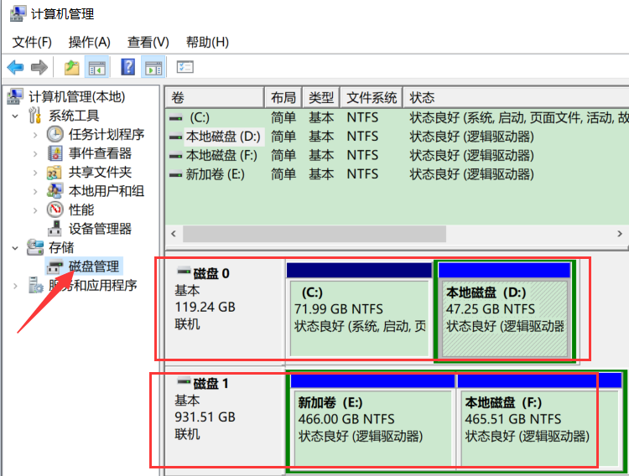Collapse the 系统工具 tree node

(x=15, y=116)
